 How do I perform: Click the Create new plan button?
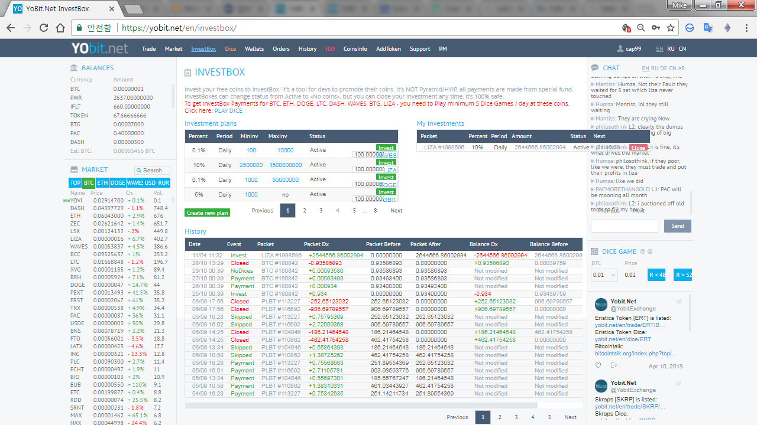(x=208, y=212)
